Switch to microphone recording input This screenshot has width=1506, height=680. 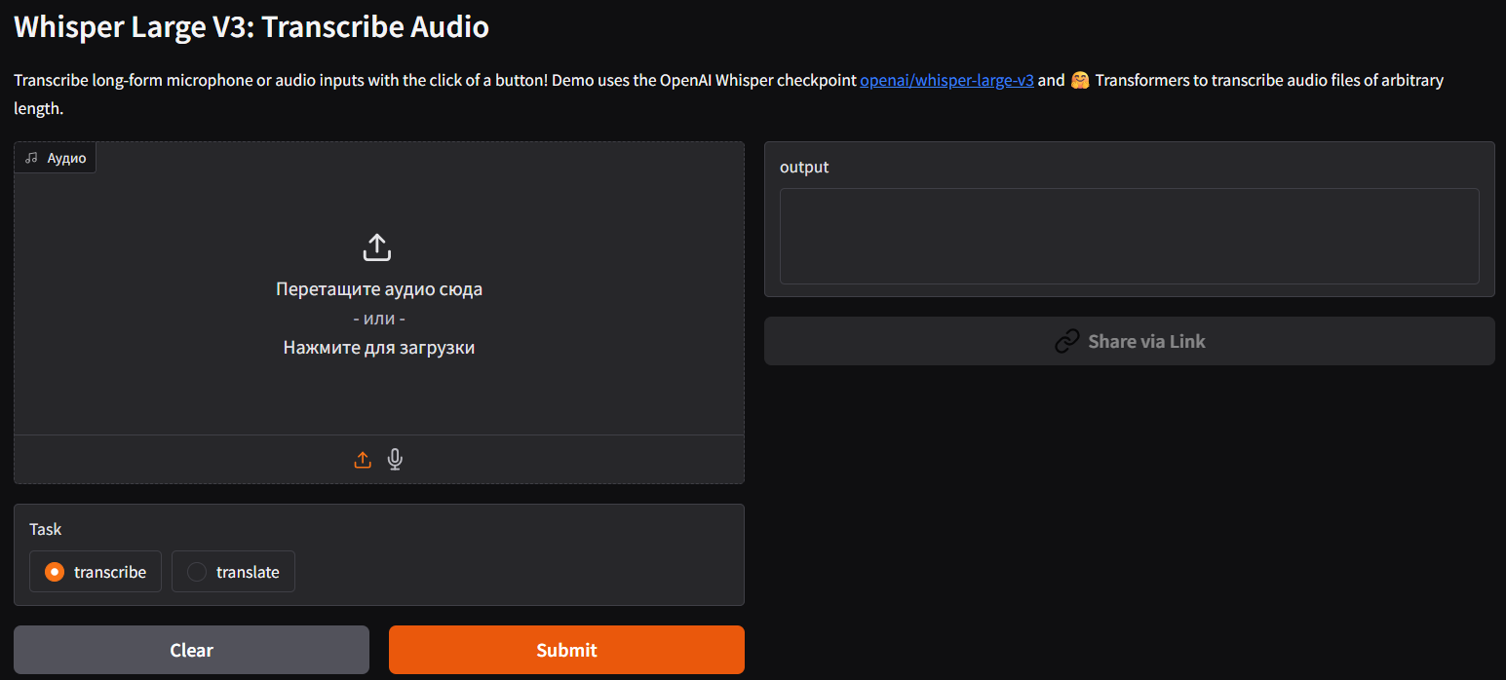pyautogui.click(x=395, y=460)
